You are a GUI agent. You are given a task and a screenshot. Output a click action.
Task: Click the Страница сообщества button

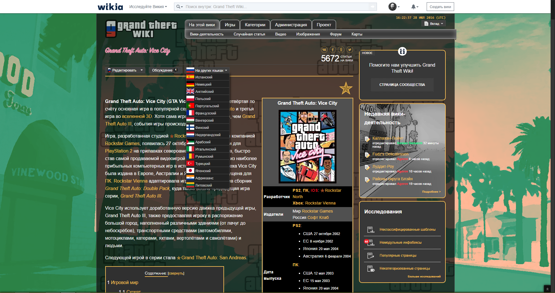tap(402, 85)
